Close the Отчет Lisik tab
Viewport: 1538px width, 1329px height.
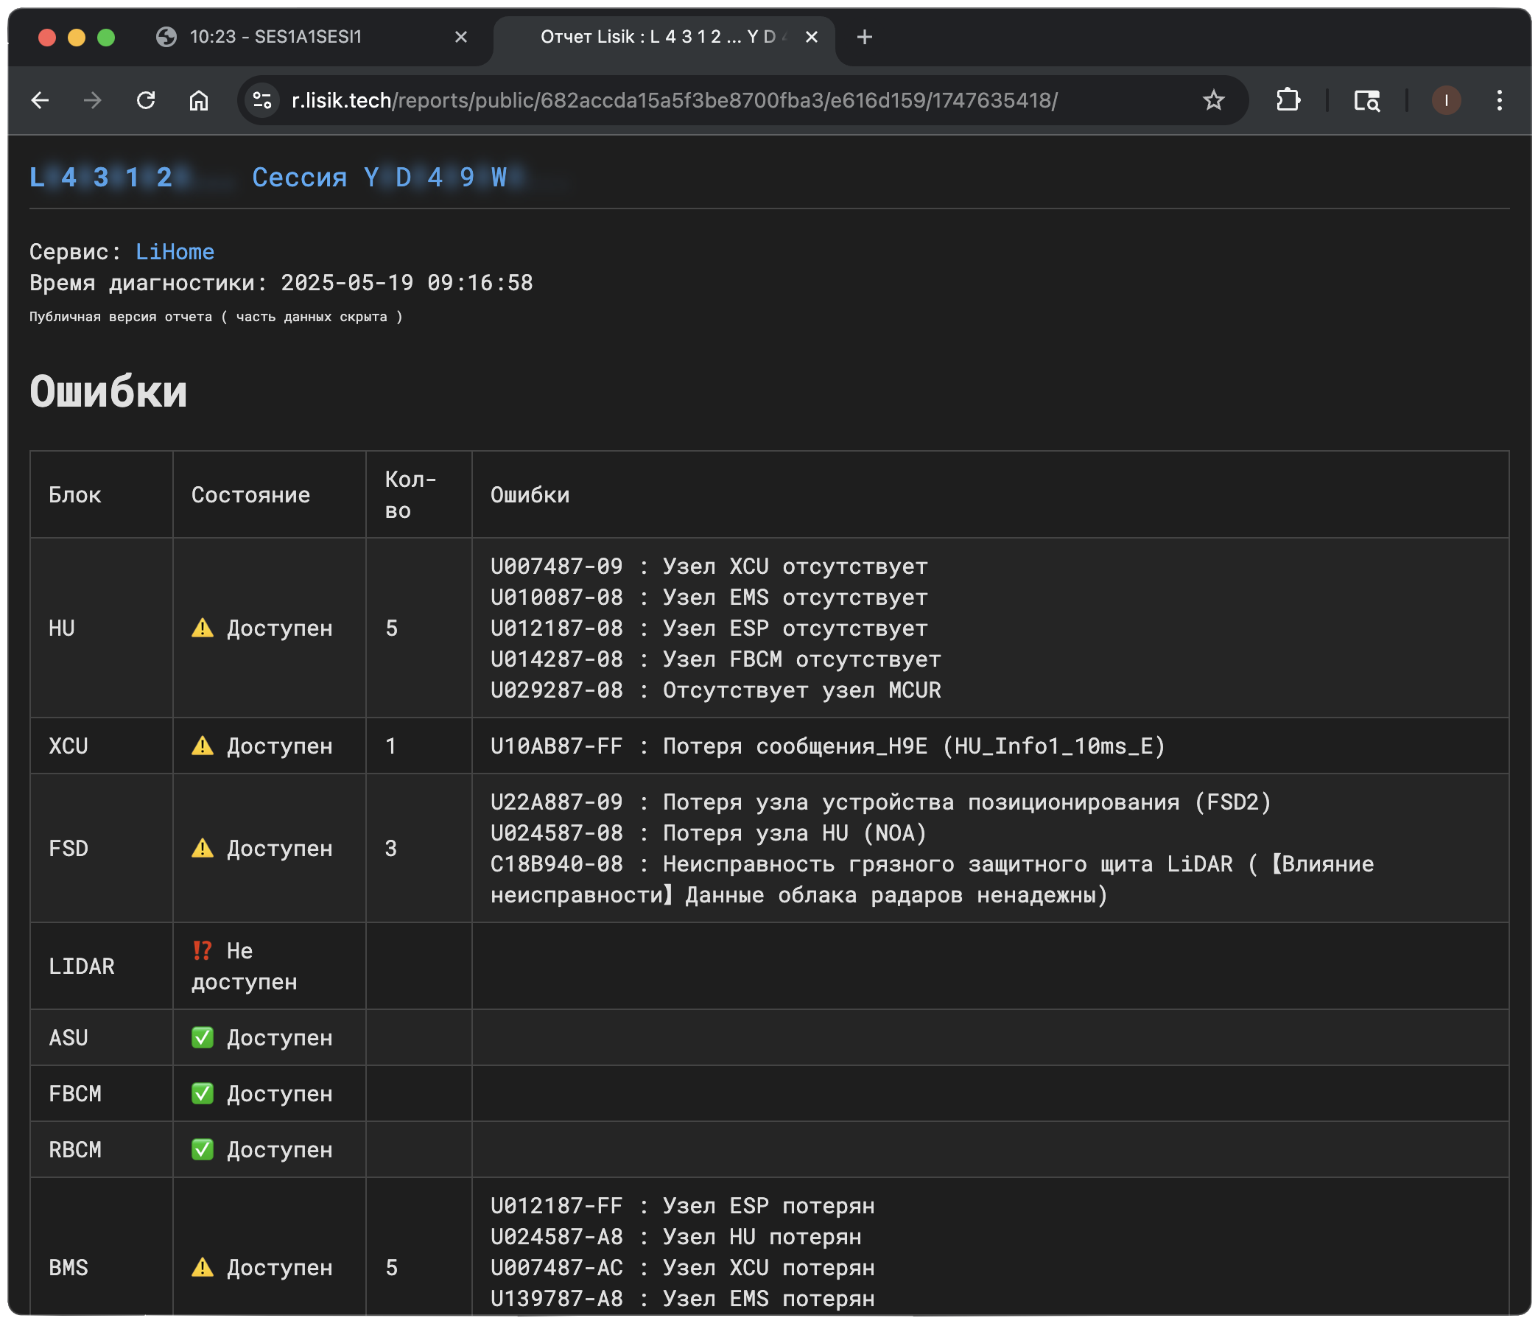(x=811, y=37)
